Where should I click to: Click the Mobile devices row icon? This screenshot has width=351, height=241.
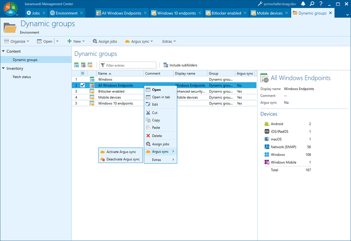[x=92, y=97]
